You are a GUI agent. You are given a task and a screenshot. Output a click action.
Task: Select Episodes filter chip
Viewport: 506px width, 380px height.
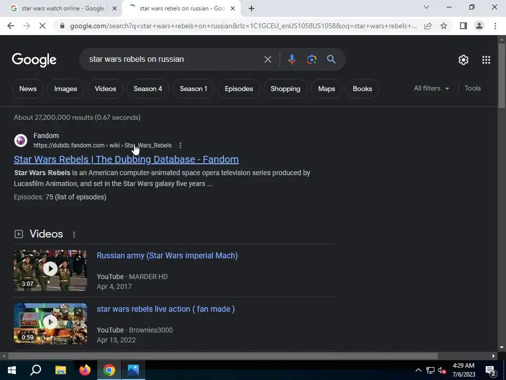[239, 89]
